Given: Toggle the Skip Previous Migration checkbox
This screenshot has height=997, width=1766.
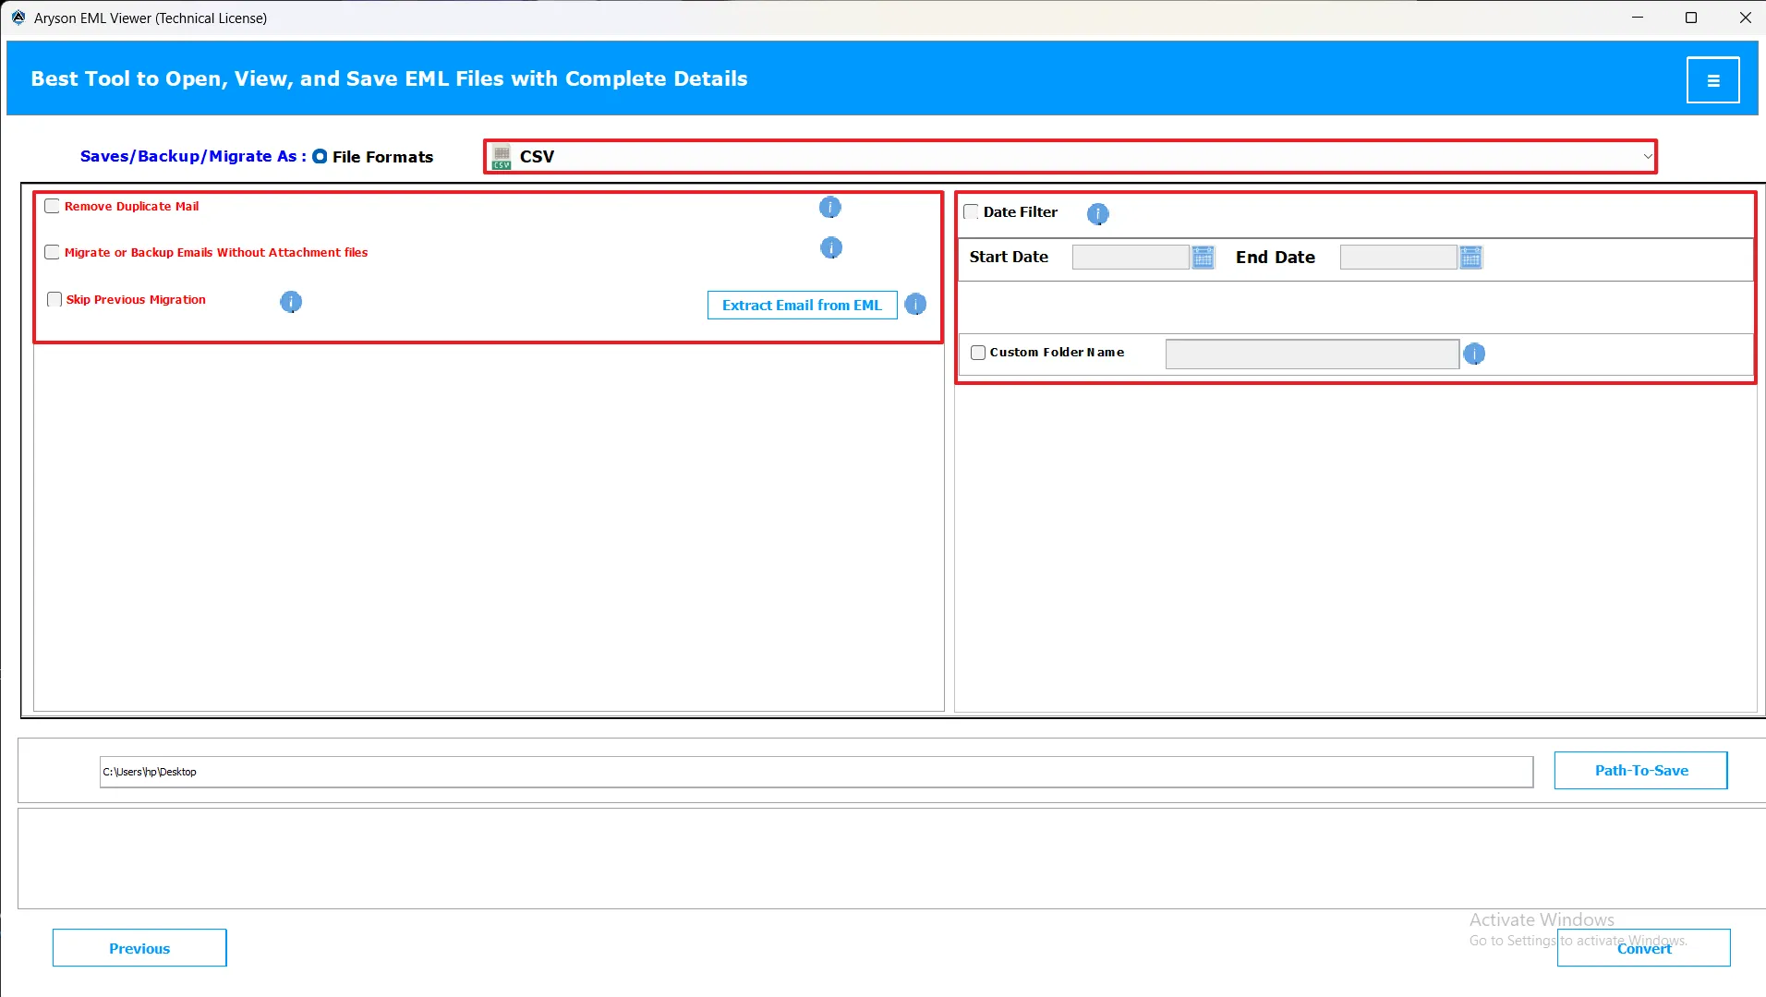Looking at the screenshot, I should [x=54, y=300].
